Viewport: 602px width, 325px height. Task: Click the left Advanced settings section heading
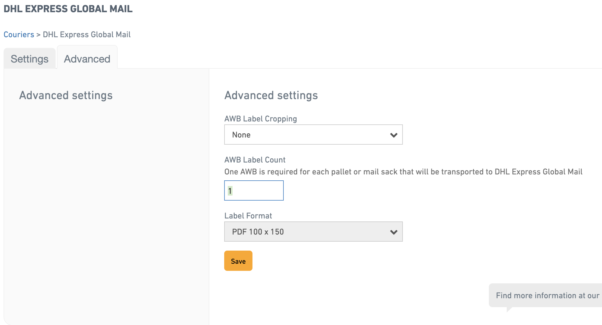66,95
